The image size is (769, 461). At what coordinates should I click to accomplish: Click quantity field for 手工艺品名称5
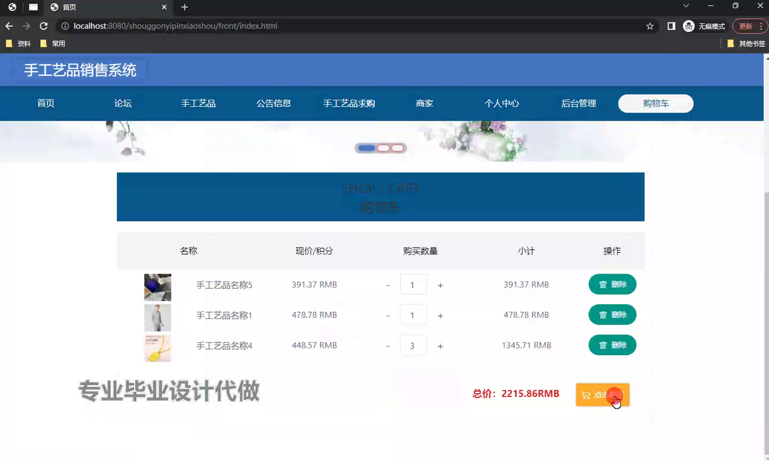[x=413, y=284]
